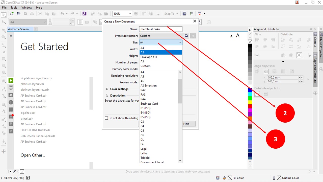Select the blue color swatch in palette
This screenshot has width=323, height=182.
[x=250, y=90]
